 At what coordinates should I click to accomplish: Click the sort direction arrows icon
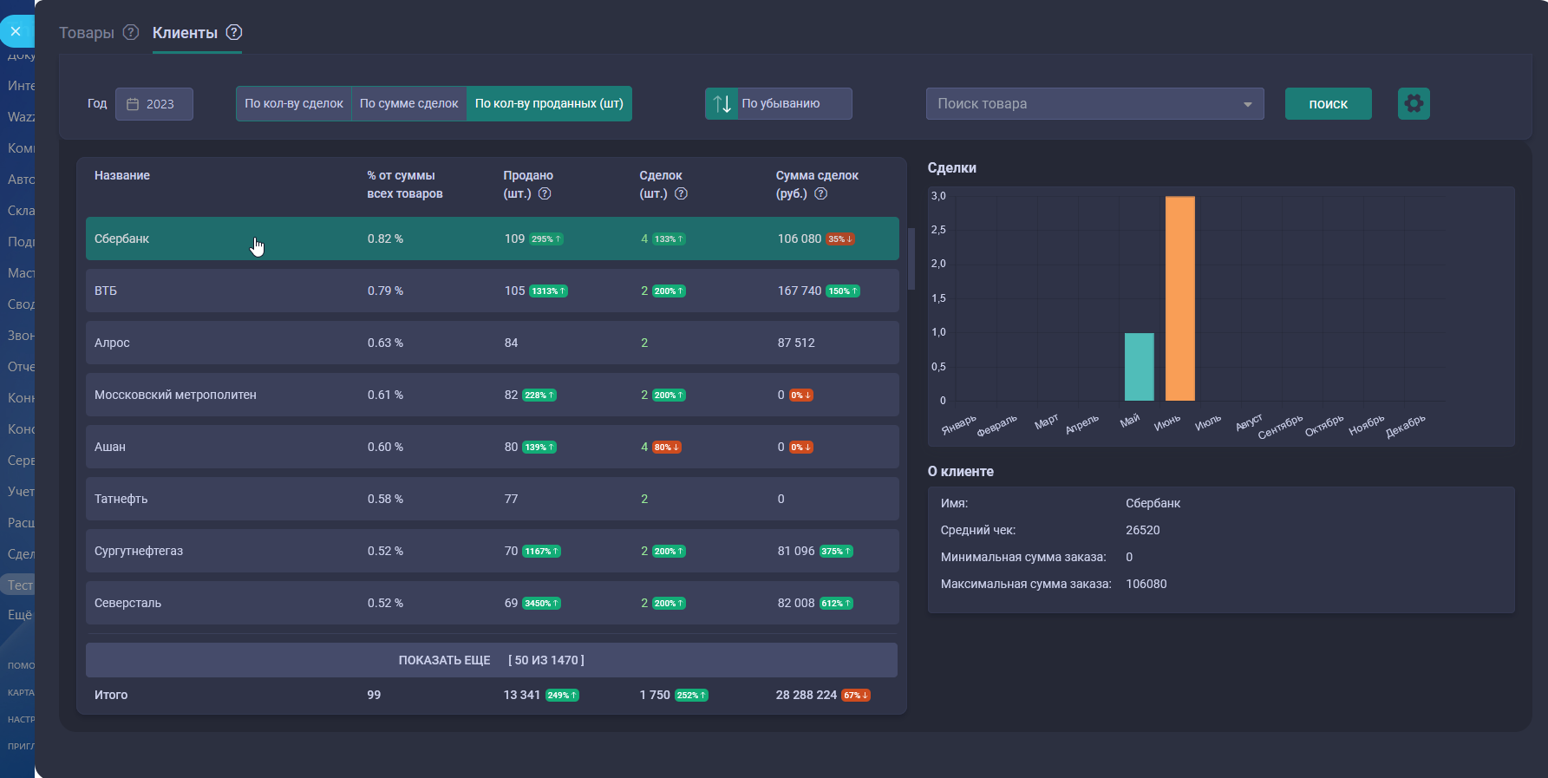pos(722,104)
